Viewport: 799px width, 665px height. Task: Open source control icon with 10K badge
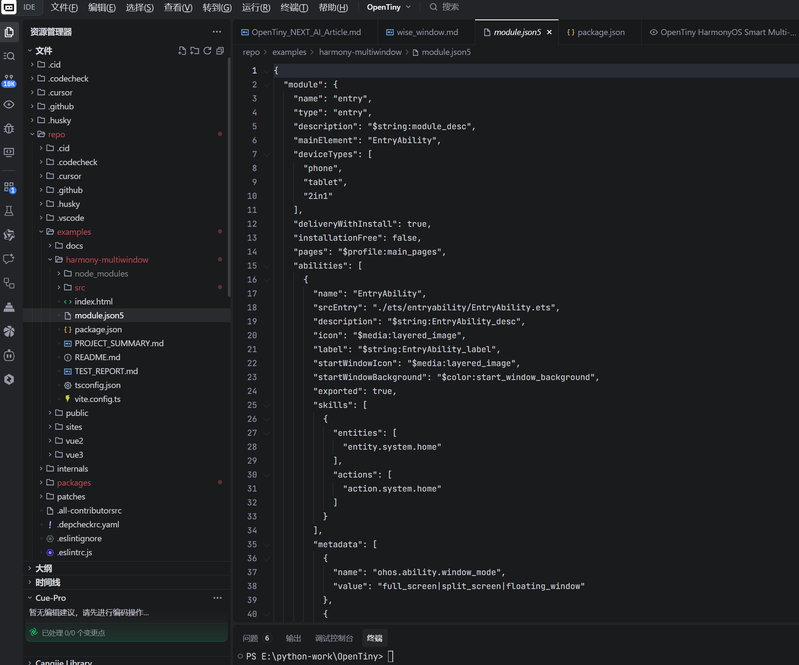(9, 80)
